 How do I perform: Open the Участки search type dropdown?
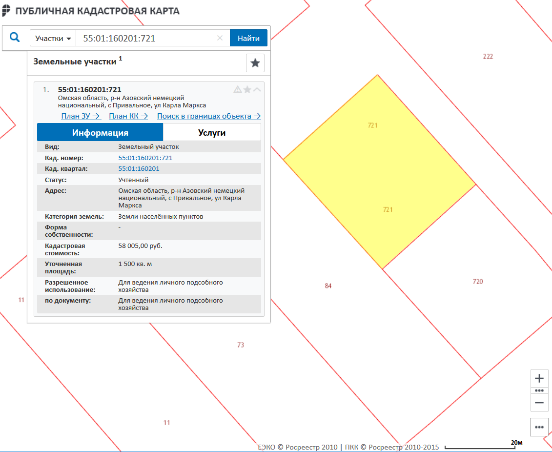click(x=53, y=38)
